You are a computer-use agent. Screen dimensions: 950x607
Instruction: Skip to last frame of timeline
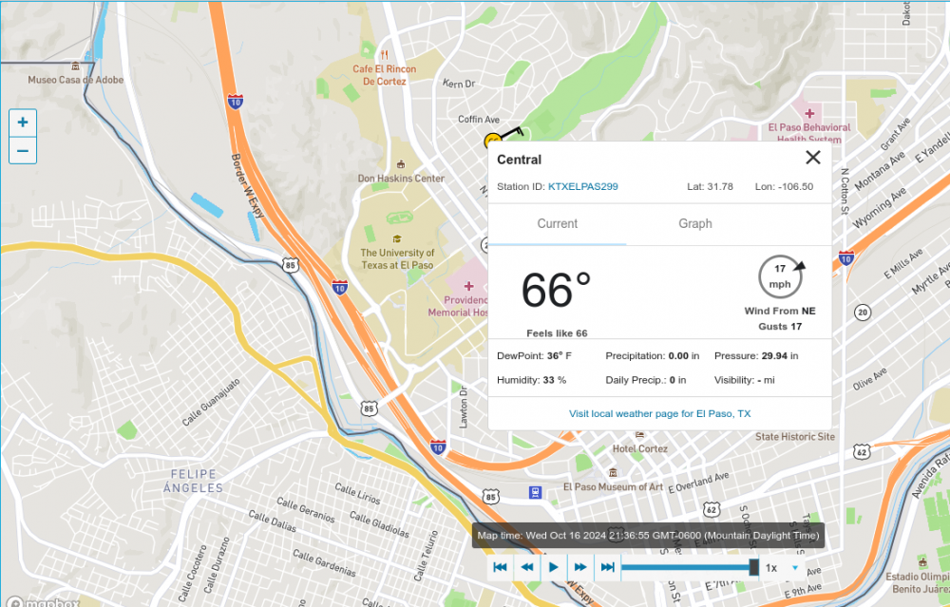[608, 567]
